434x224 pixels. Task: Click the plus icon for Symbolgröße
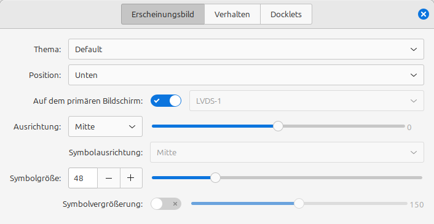(131, 178)
